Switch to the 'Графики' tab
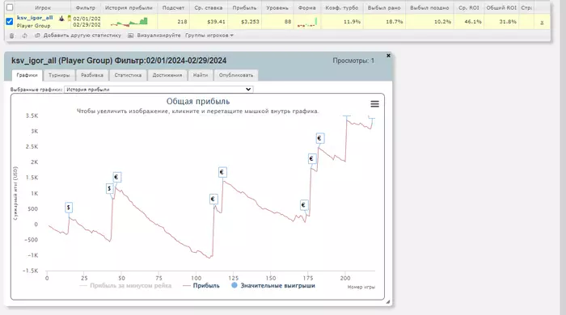This screenshot has width=566, height=315. pos(27,75)
